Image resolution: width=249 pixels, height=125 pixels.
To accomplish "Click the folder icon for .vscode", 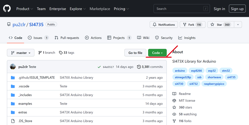I will coord(13,86).
